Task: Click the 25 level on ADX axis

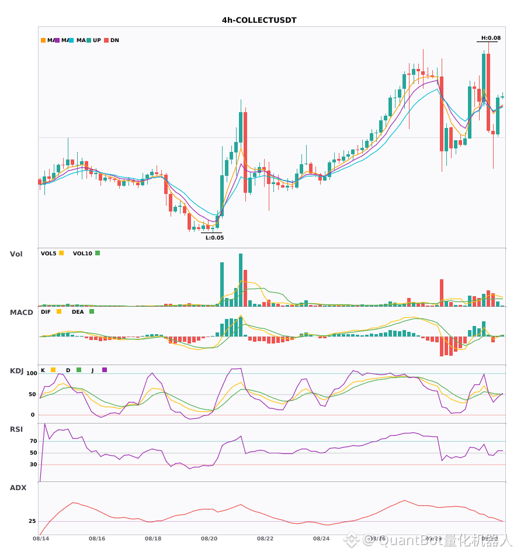Action: (32, 521)
